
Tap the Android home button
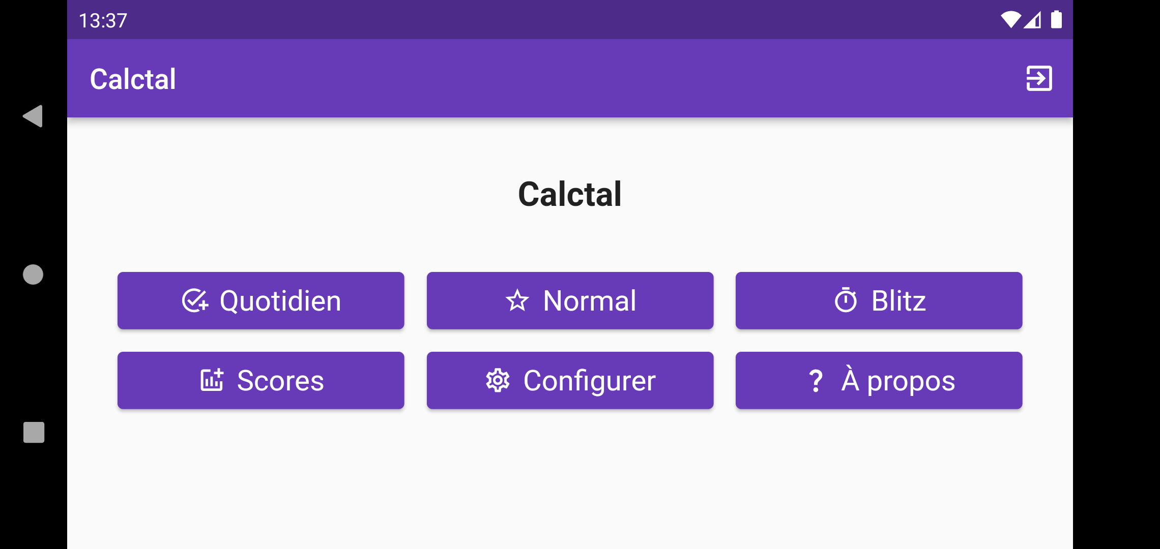[x=32, y=274]
